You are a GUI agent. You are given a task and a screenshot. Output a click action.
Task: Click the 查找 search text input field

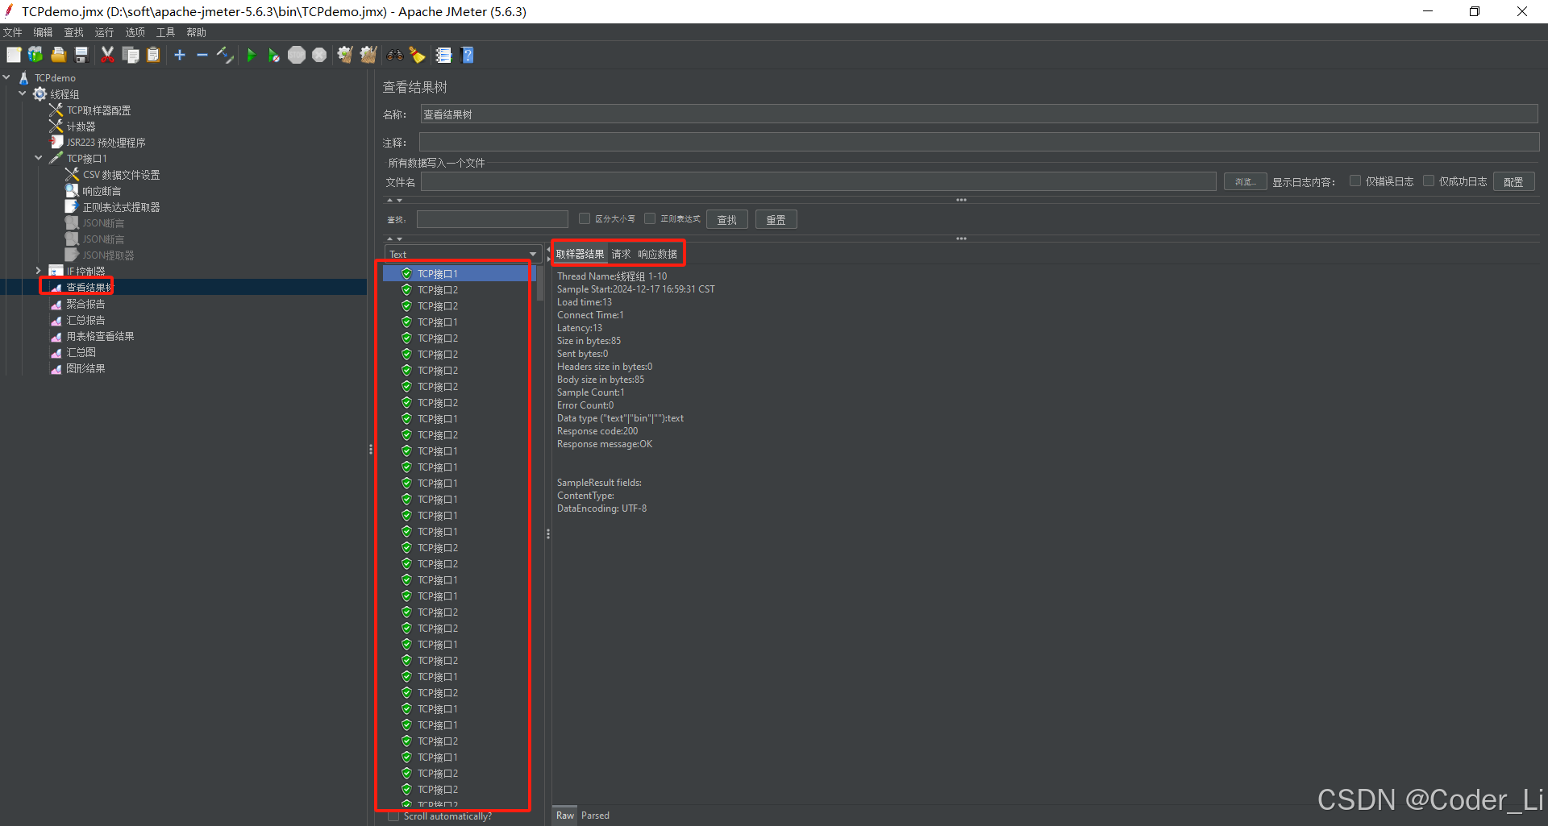492,219
